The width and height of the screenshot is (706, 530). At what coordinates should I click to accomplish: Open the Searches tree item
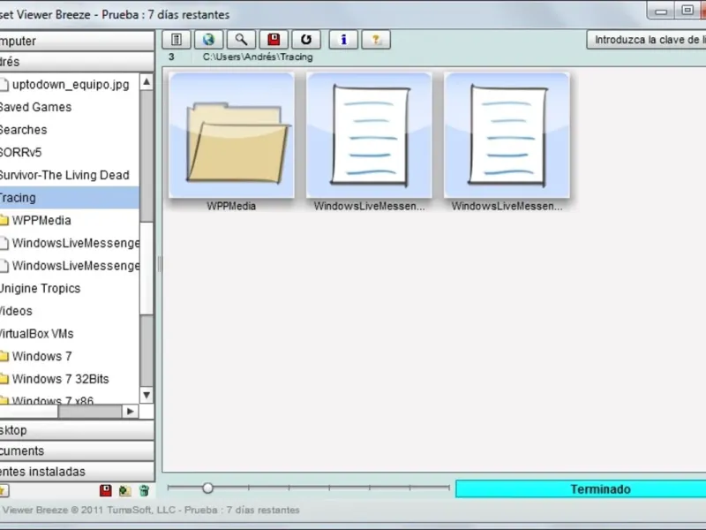tap(24, 130)
